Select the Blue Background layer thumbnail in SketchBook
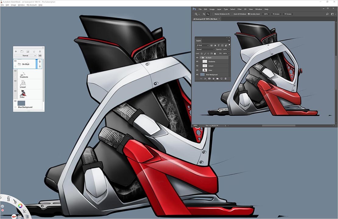 (21, 103)
